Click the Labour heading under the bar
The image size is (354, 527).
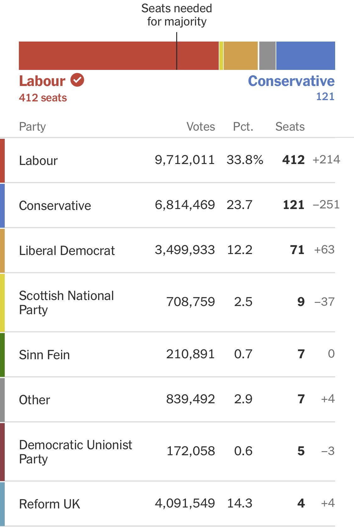[x=42, y=81]
